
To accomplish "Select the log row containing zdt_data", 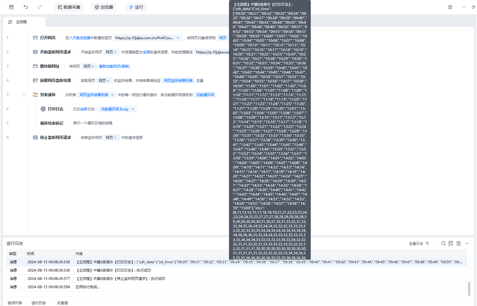I will pyautogui.click(x=237, y=262).
